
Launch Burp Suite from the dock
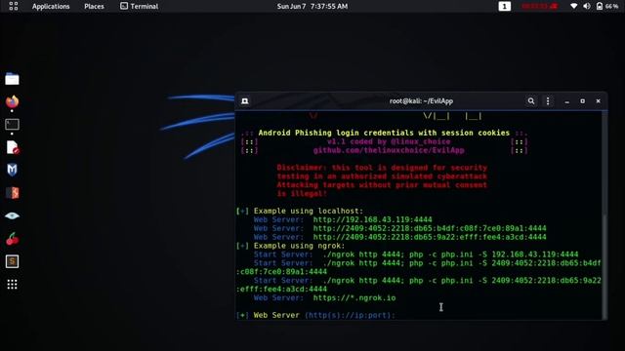[x=12, y=193]
